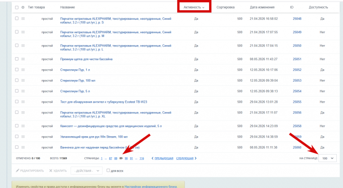This screenshot has height=188, width=343.
Task: Enable the 'для всех' checkbox
Action: [x=108, y=171]
